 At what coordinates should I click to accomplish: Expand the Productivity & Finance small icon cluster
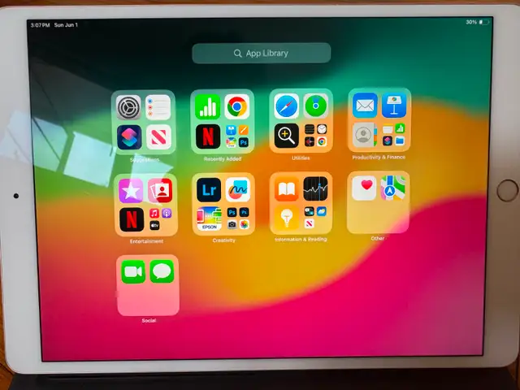pyautogui.click(x=394, y=135)
